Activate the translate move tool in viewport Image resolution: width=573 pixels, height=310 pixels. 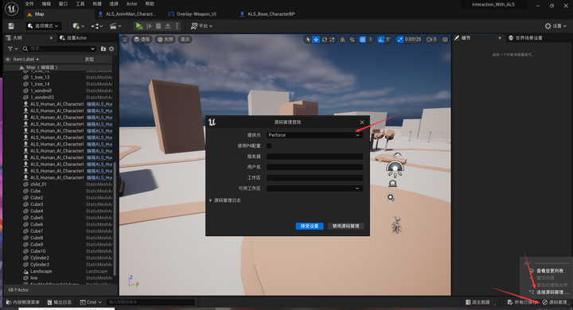coord(316,40)
